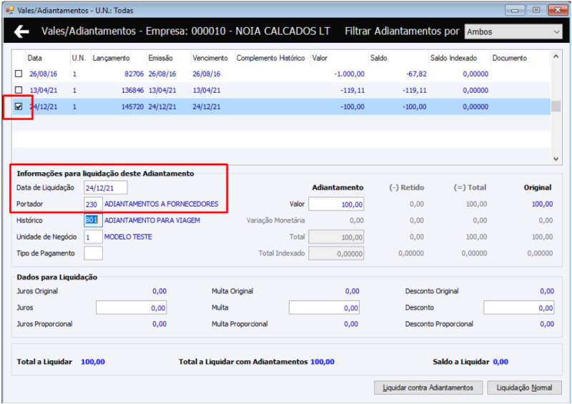Image resolution: width=572 pixels, height=404 pixels.
Task: Click the Total Indexado field 0,00000
Action: click(x=336, y=253)
